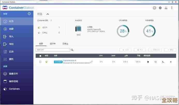Click the 停止 stop toolbar button
179x105 pixels.
pos(140,50)
